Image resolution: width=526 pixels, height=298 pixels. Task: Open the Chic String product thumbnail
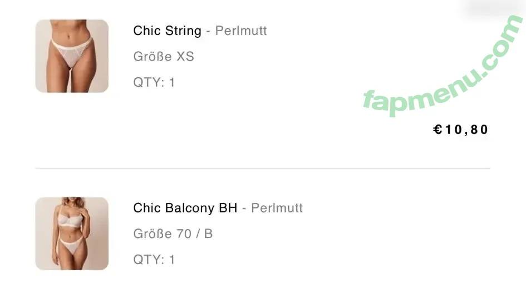pos(72,56)
